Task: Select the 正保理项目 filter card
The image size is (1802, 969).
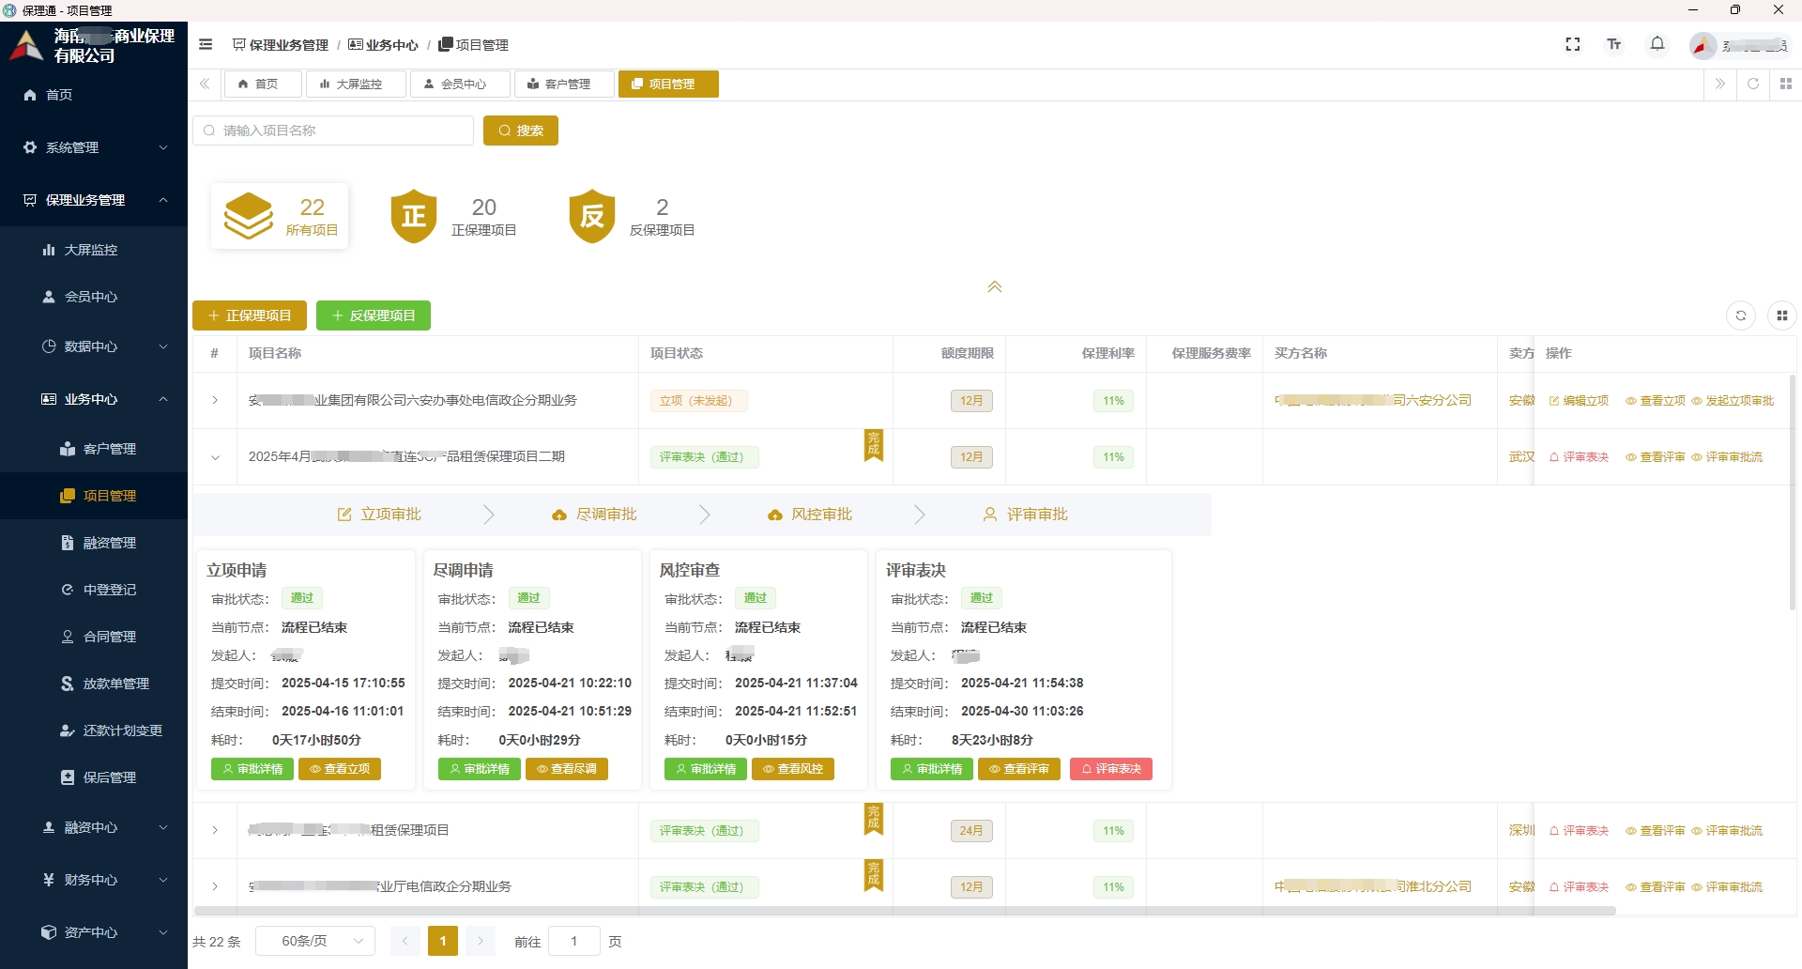Action: tap(454, 217)
